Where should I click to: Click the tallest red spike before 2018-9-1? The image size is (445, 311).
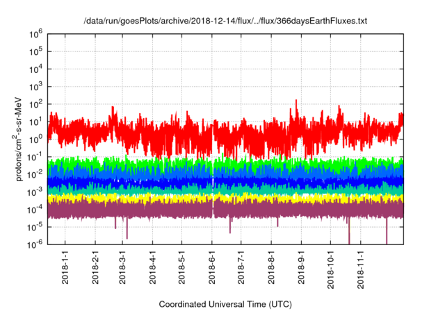(297, 103)
